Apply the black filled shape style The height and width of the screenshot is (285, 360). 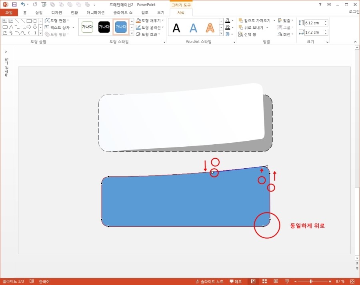pyautogui.click(x=104, y=27)
